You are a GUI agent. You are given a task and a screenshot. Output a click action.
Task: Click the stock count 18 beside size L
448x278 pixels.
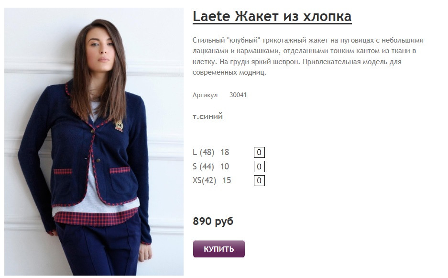point(225,152)
